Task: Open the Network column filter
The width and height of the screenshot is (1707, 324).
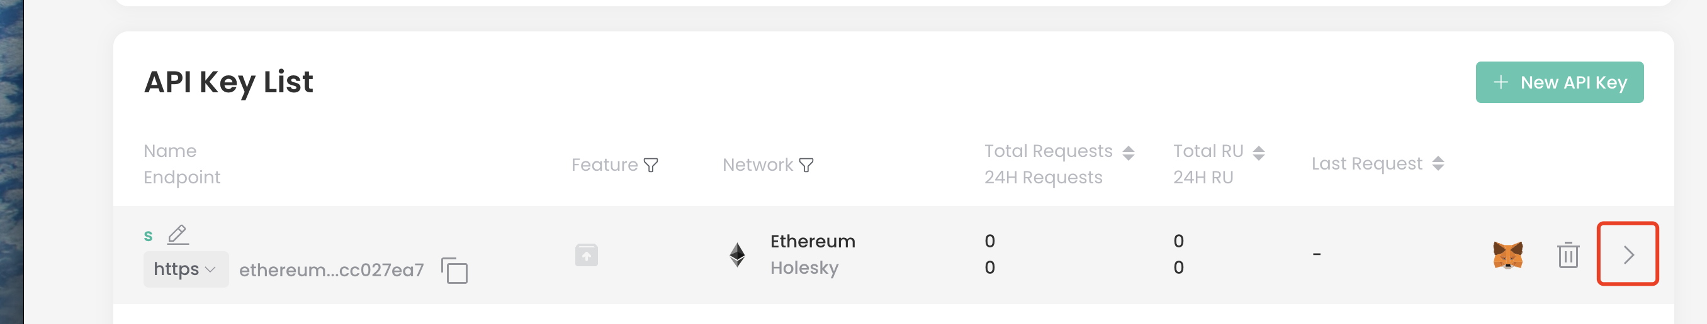Action: click(x=806, y=165)
